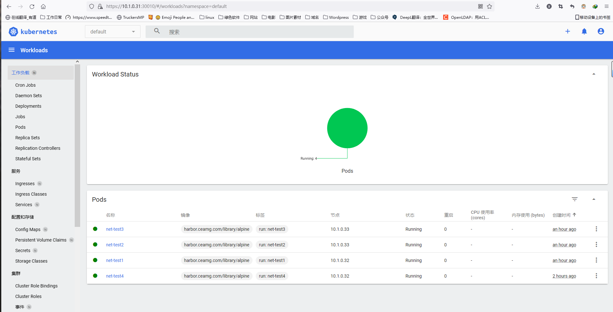The width and height of the screenshot is (613, 312).
Task: Open pod link net-test3
Action: coord(115,229)
